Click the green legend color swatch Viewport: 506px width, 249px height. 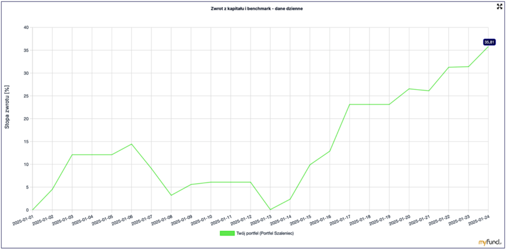click(x=227, y=233)
